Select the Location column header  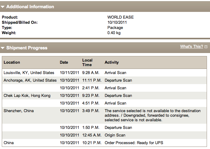click(12, 62)
